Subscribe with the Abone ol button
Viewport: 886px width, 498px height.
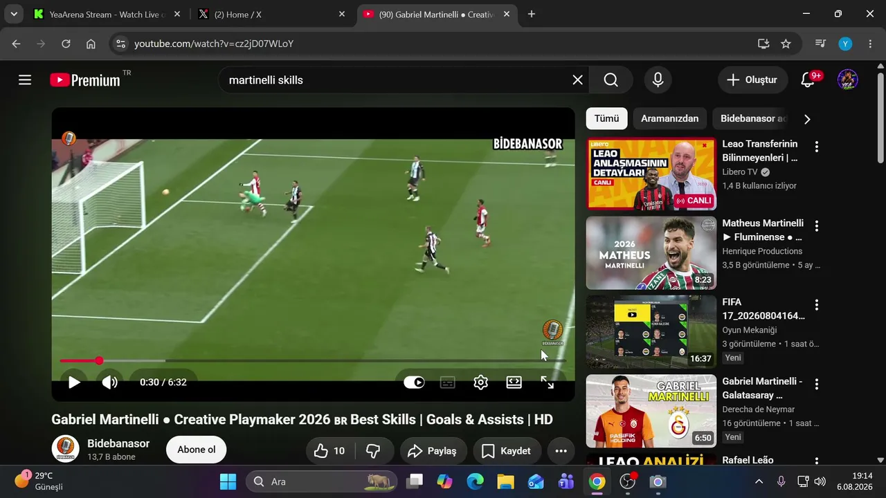pyautogui.click(x=197, y=450)
